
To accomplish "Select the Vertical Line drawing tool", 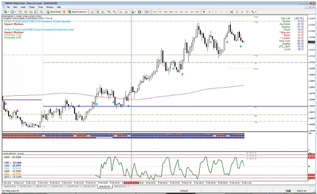I will pos(216,12).
